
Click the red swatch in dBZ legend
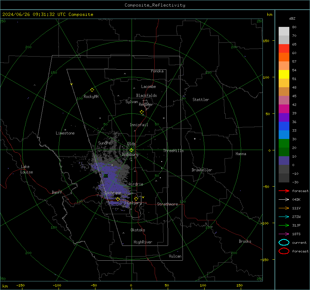point(284,48)
